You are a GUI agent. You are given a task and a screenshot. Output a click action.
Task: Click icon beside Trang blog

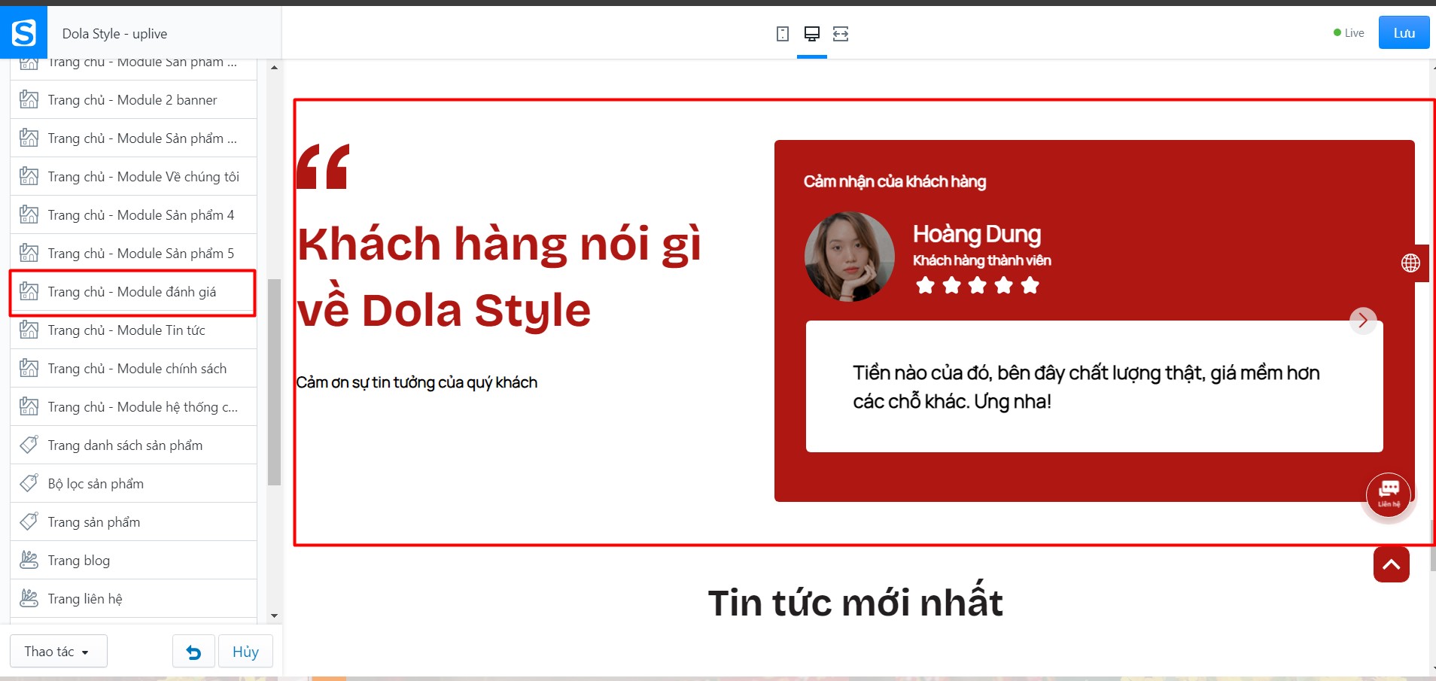pyautogui.click(x=29, y=560)
